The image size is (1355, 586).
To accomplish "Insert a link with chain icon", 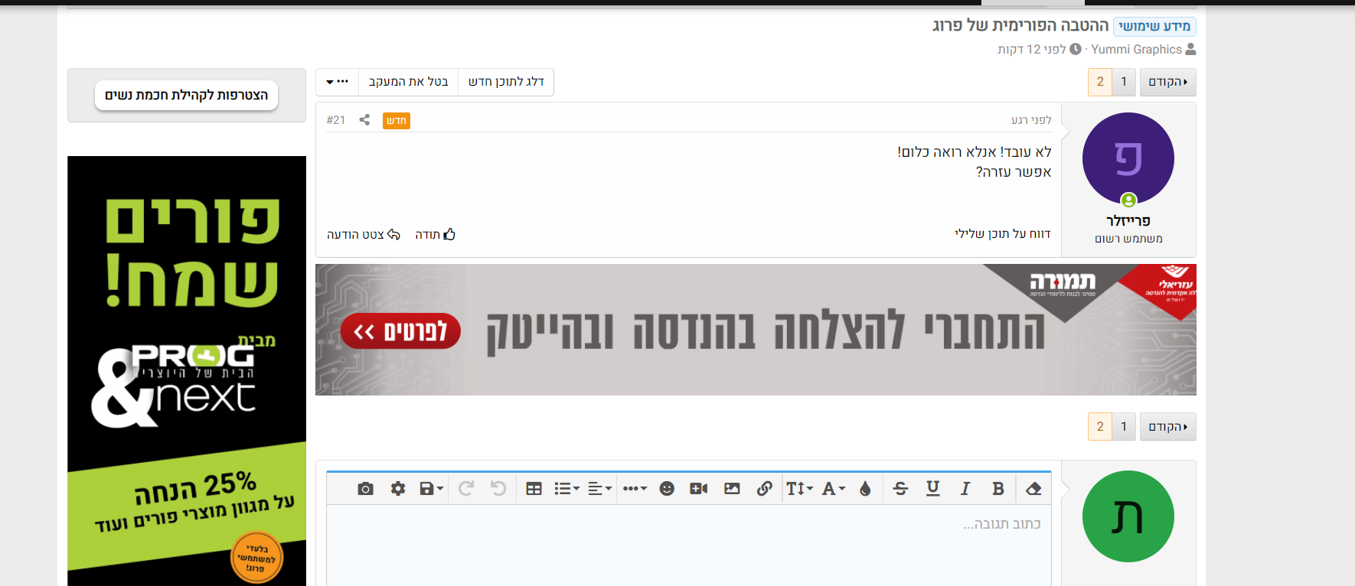I will click(764, 489).
